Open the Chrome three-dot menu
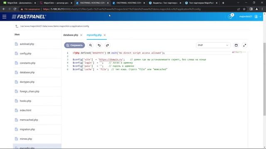266x149 pixels. coord(262,9)
